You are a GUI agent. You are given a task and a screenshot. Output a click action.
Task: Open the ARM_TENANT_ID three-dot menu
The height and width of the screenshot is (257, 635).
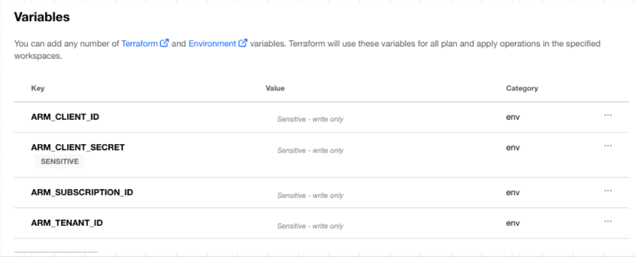(x=608, y=221)
